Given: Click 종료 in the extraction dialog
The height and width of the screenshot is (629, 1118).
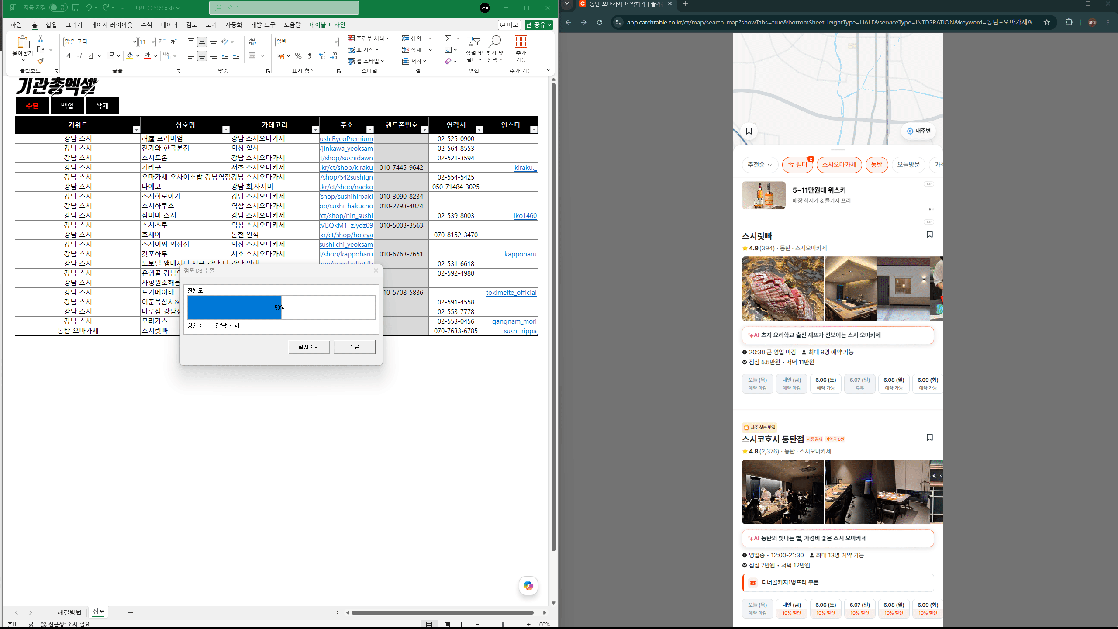Looking at the screenshot, I should tap(354, 347).
